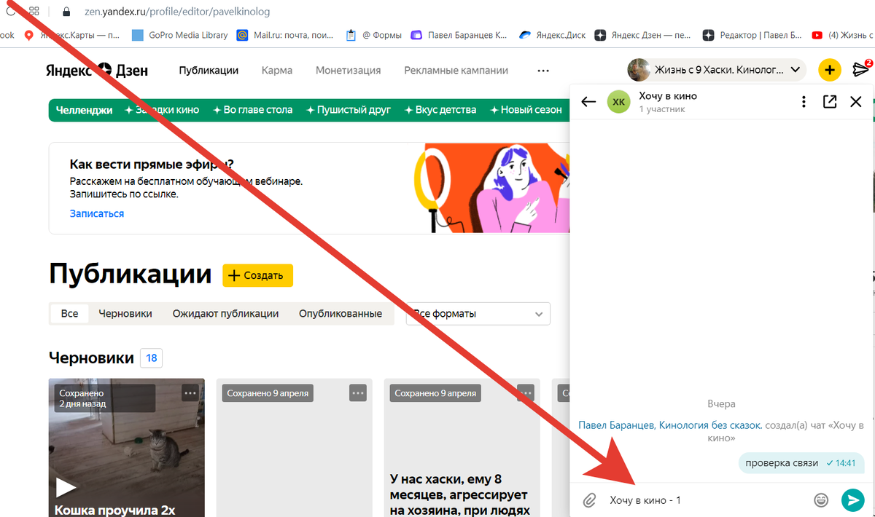Open chat options via three-dot icon
The height and width of the screenshot is (517, 875).
[803, 102]
